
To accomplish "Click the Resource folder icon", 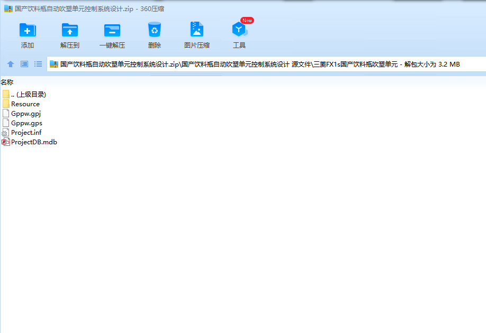I will (x=6, y=104).
